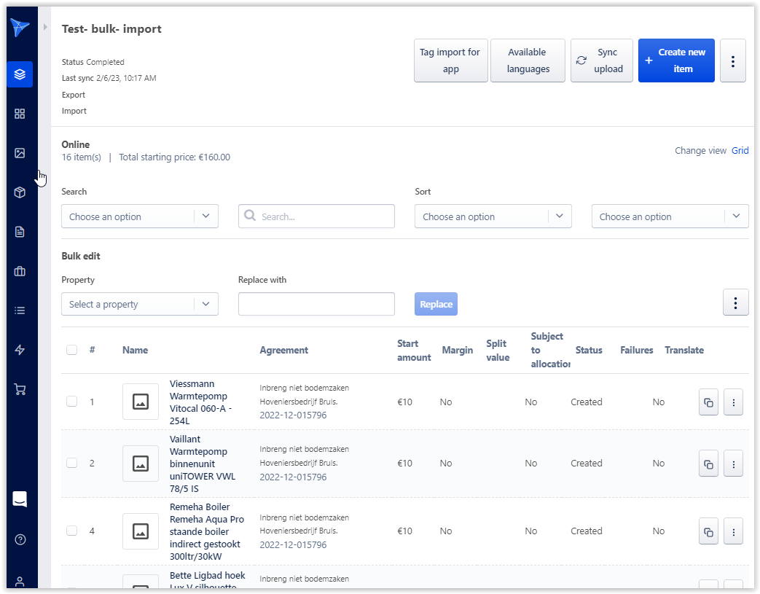Open the Select a property dropdown
Screen dimensions: 760x594
point(139,304)
